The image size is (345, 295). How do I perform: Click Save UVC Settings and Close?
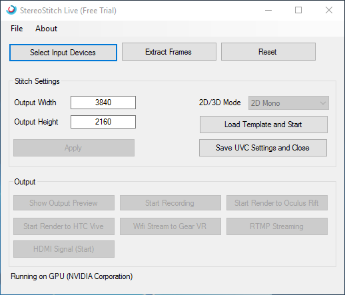[x=263, y=148]
